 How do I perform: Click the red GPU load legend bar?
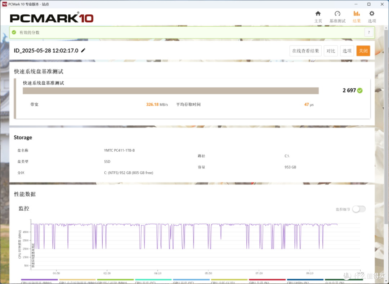point(267,280)
